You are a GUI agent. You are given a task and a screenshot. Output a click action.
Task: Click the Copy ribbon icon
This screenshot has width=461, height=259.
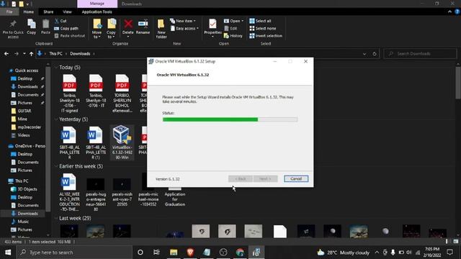pyautogui.click(x=32, y=27)
